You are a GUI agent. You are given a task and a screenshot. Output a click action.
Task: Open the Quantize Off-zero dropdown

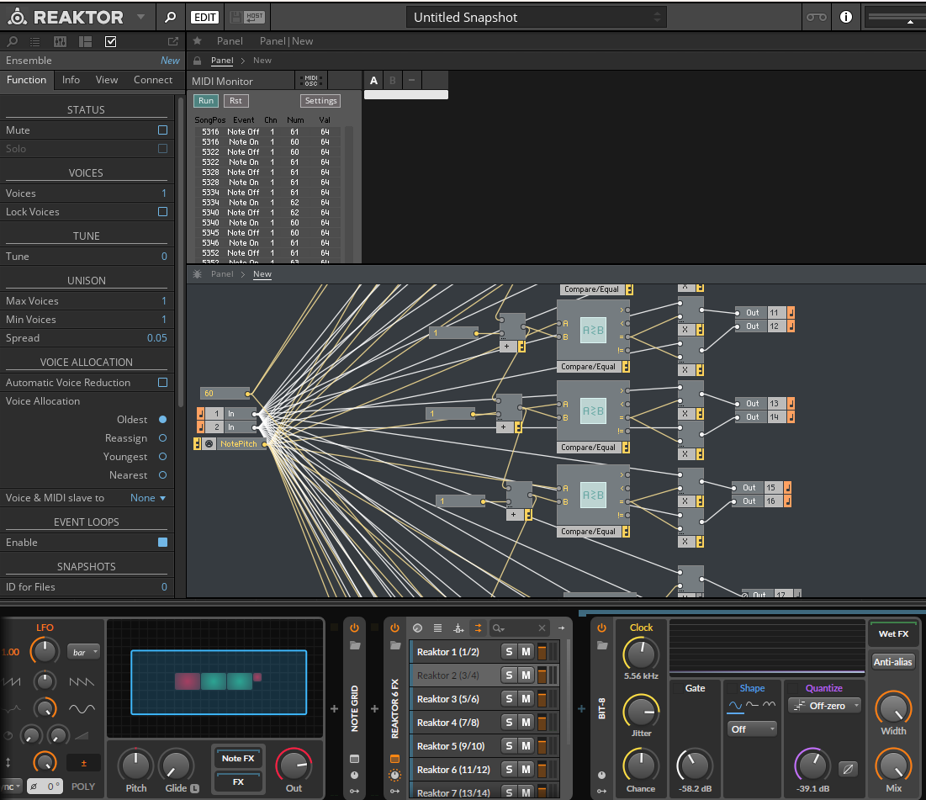point(825,706)
